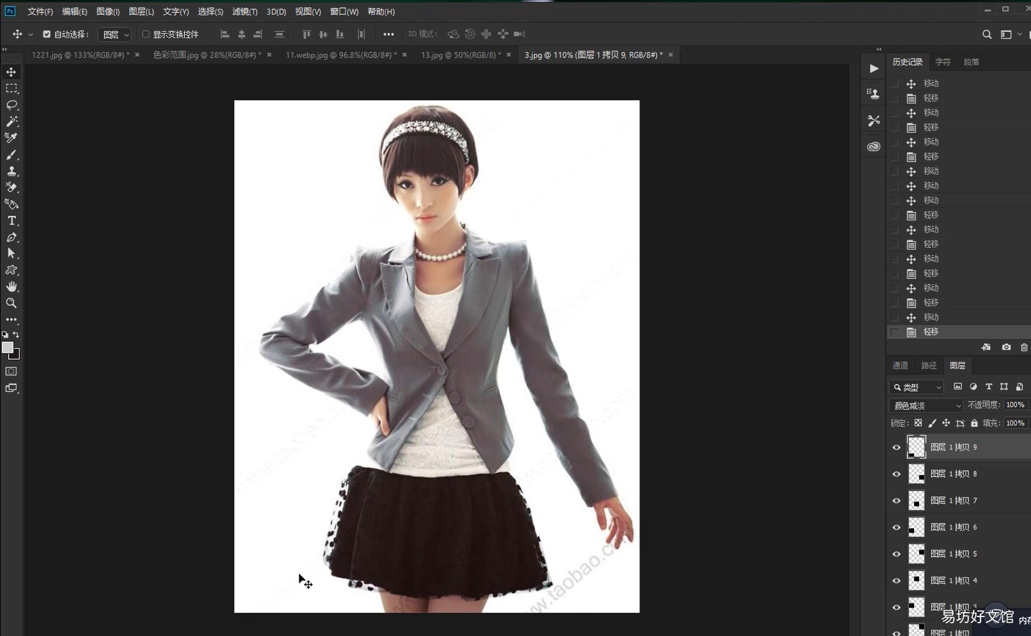This screenshot has width=1031, height=636.
Task: Click the 不透明度 opacity value field
Action: point(1015,405)
